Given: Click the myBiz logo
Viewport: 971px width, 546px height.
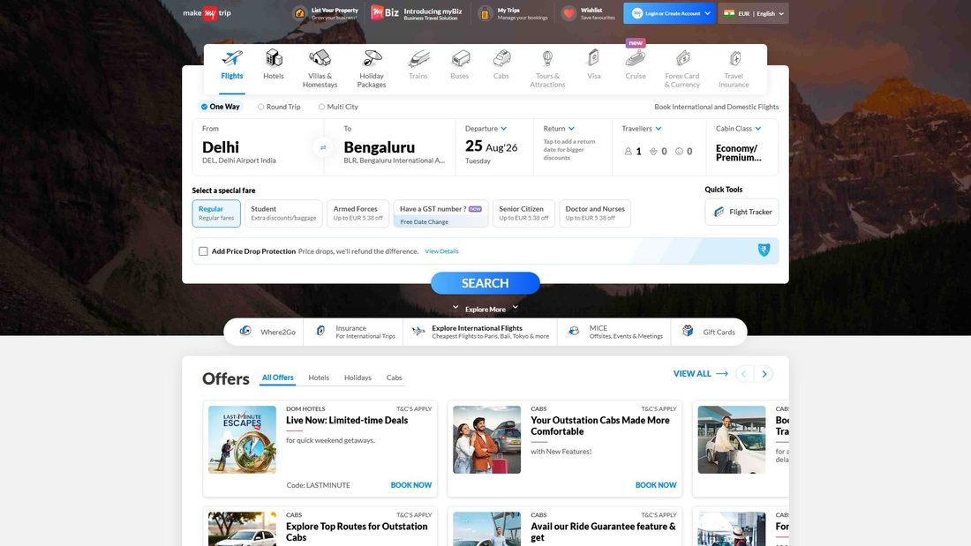Looking at the screenshot, I should 384,13.
